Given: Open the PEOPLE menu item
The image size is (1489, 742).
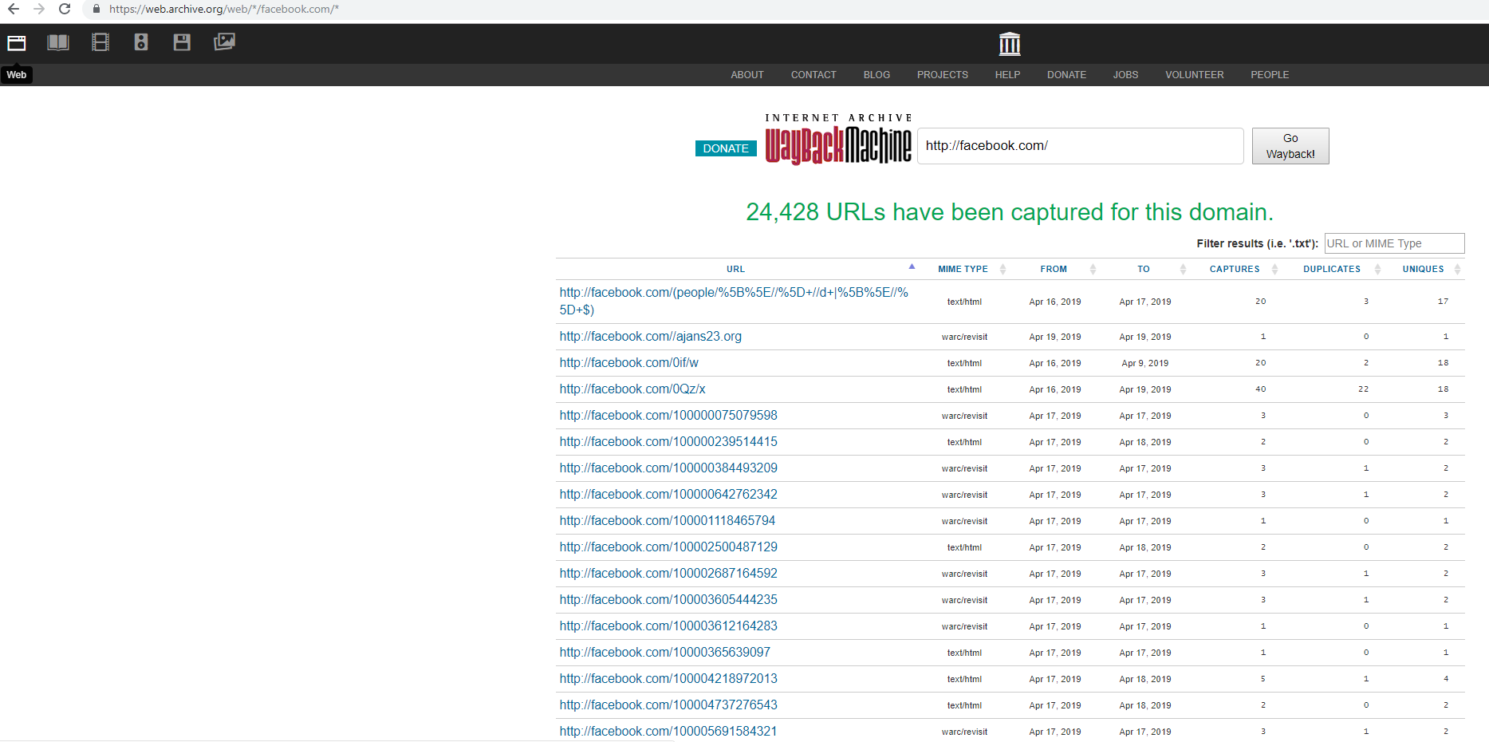Looking at the screenshot, I should pyautogui.click(x=1270, y=75).
